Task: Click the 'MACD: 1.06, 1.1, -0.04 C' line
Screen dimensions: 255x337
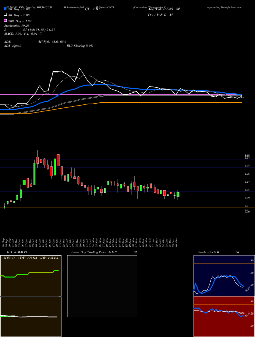Action: (x=23, y=34)
